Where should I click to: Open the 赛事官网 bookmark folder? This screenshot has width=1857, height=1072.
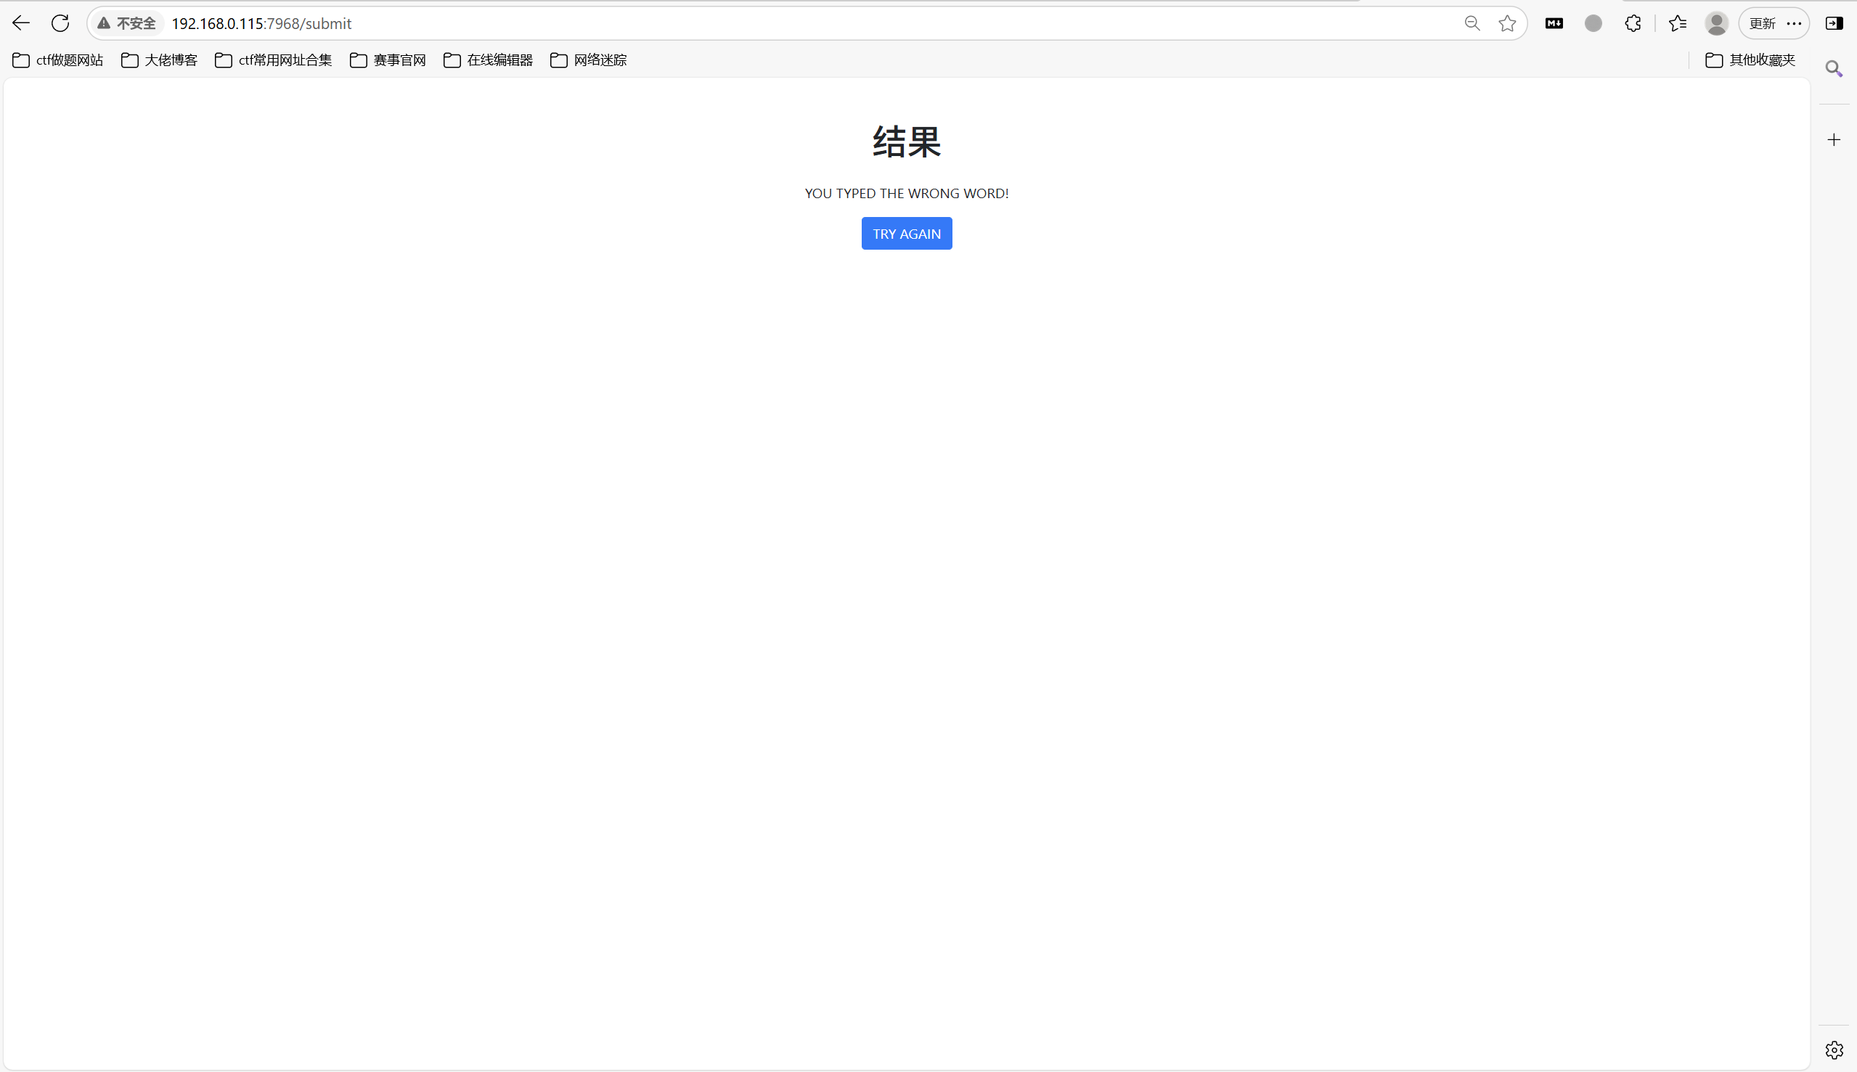388,60
